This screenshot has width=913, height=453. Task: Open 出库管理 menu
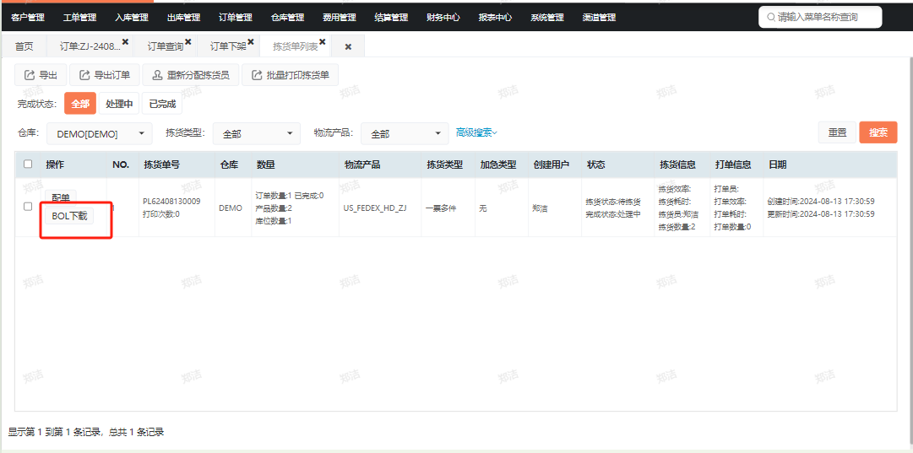coord(183,18)
